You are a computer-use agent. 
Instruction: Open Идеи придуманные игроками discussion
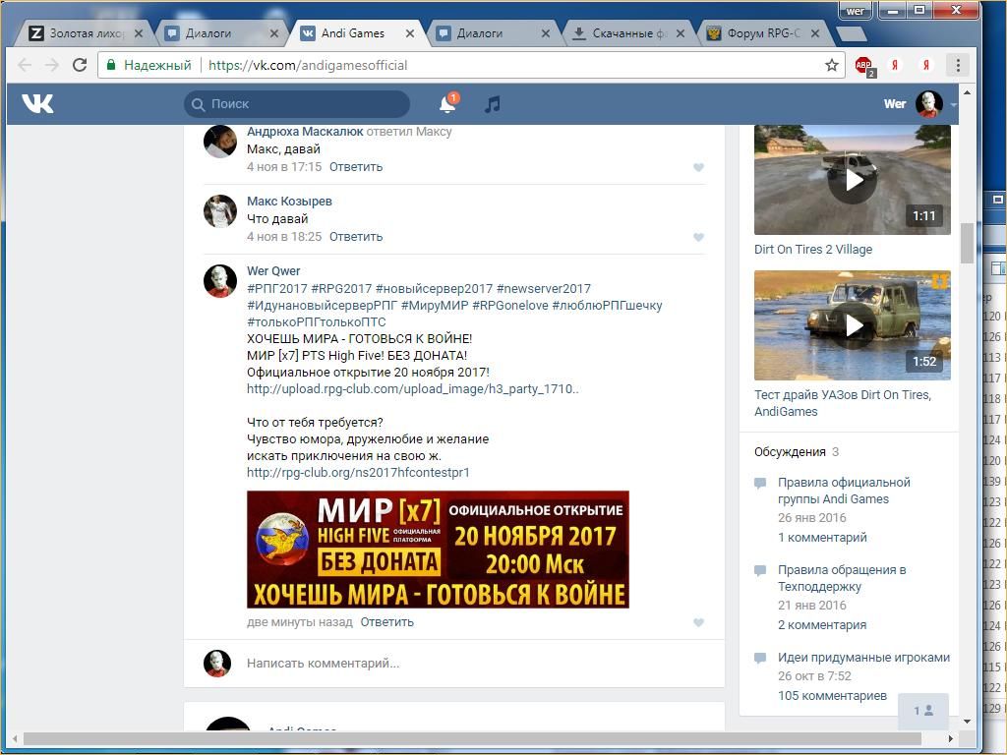[863, 658]
